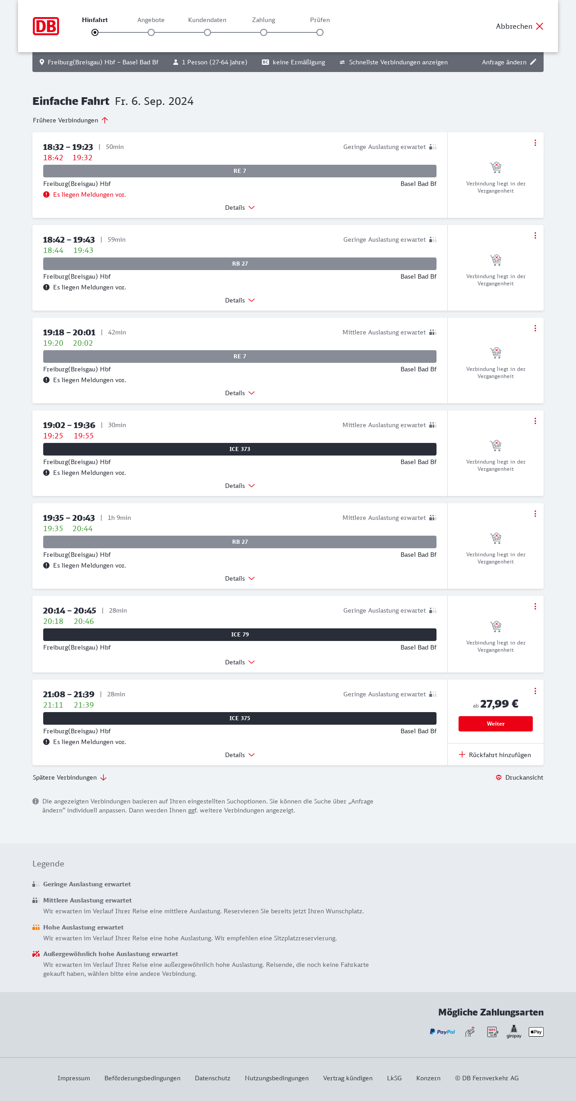Open three-dot menu for ICE 375 connection

(x=535, y=691)
